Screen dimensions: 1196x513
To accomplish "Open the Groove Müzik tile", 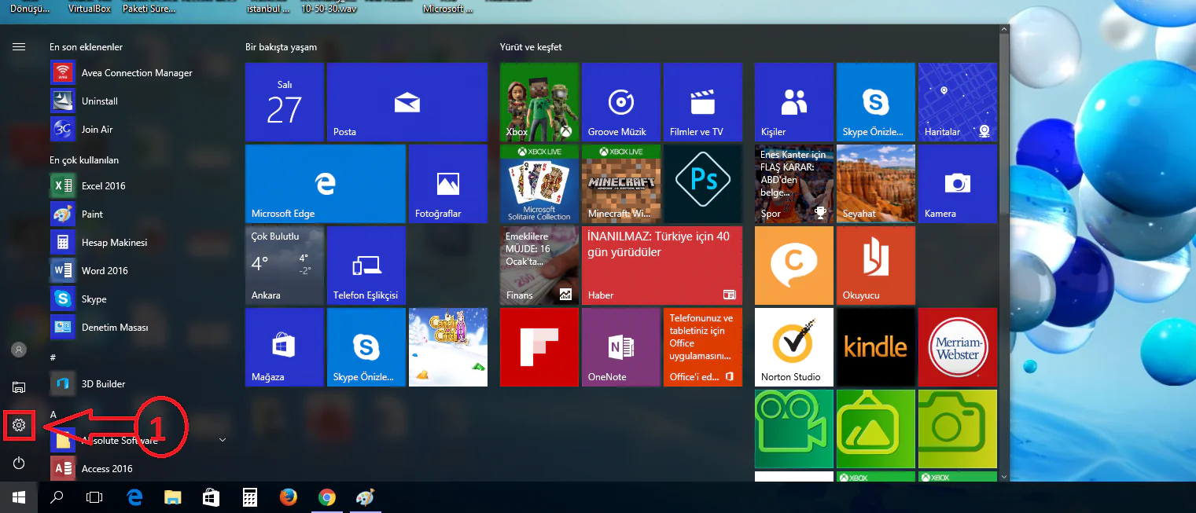I will 620,102.
